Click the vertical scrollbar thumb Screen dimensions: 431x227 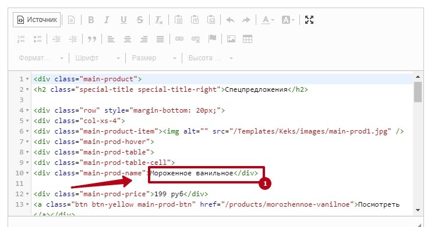(x=418, y=92)
